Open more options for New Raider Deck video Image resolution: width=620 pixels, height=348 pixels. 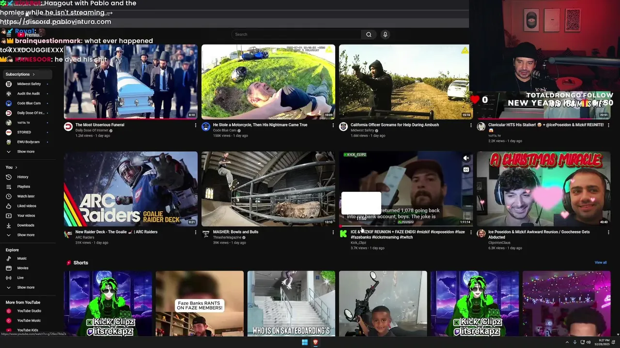(x=196, y=232)
